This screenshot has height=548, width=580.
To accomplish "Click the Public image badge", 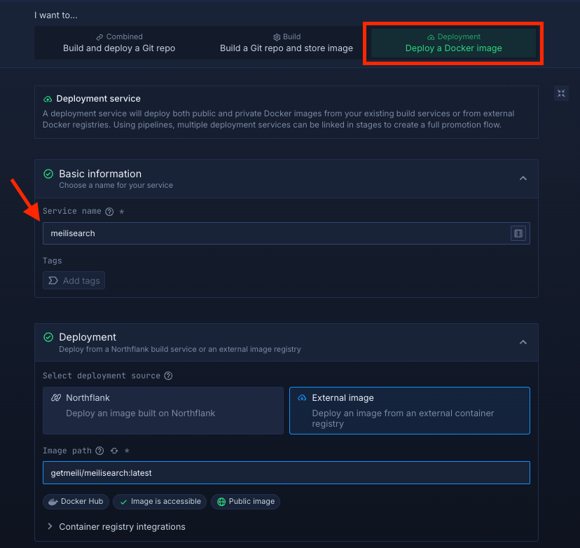I will pos(245,502).
